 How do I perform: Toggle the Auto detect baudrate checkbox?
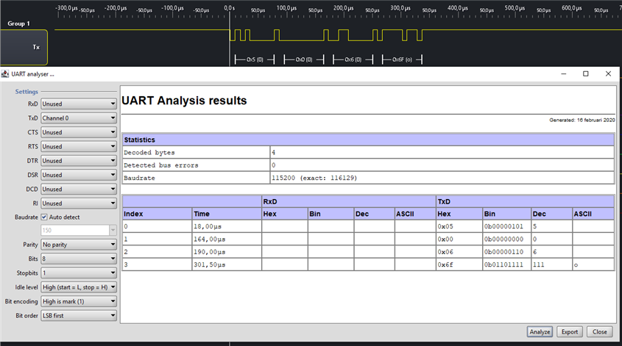45,217
